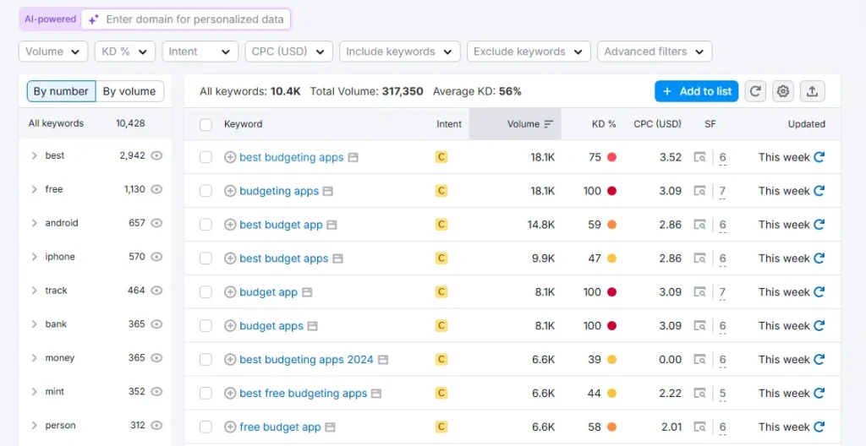
Task: View SERP features icon in 'best budget app' row
Action: tap(699, 225)
